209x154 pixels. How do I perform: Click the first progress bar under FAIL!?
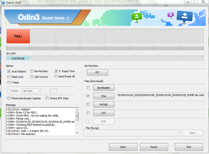[18, 48]
